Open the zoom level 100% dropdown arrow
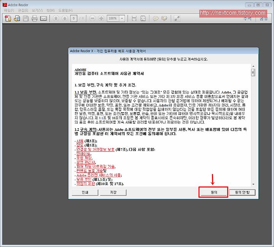Image resolution: width=274 pixels, height=247 pixels. click(122, 18)
